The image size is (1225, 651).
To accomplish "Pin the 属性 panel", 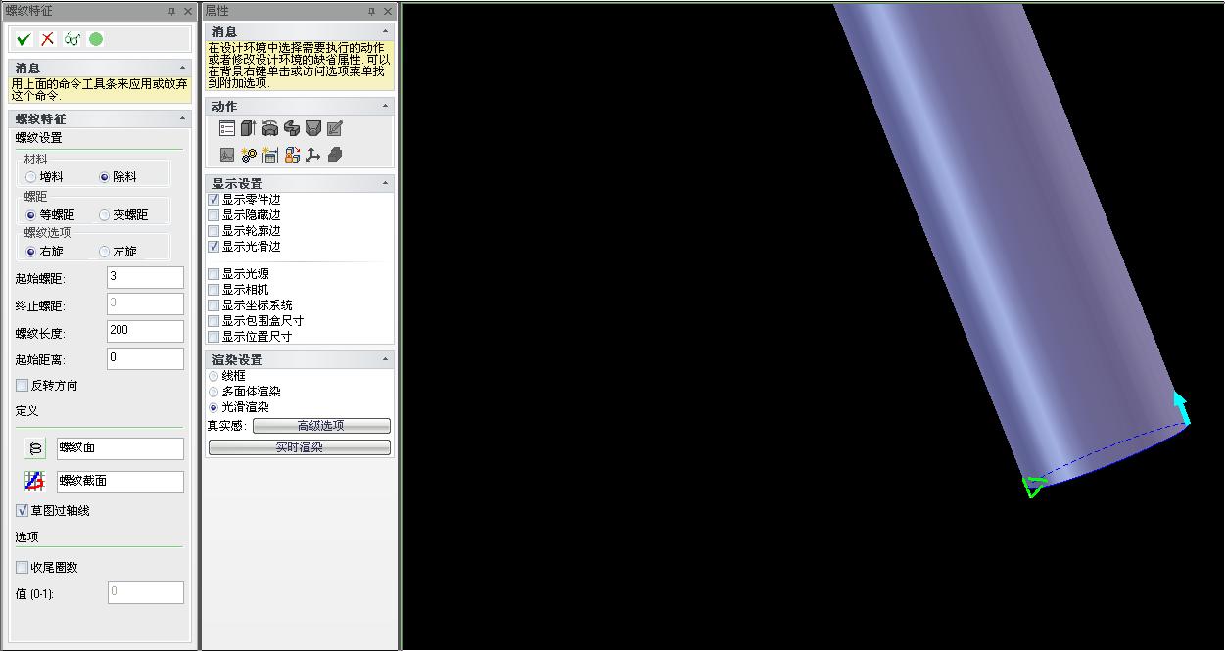I will 371,11.
